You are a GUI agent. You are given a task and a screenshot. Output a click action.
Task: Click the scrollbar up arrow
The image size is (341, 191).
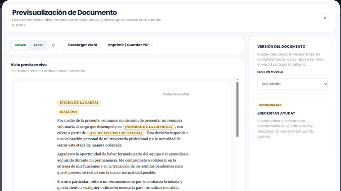tap(237, 80)
